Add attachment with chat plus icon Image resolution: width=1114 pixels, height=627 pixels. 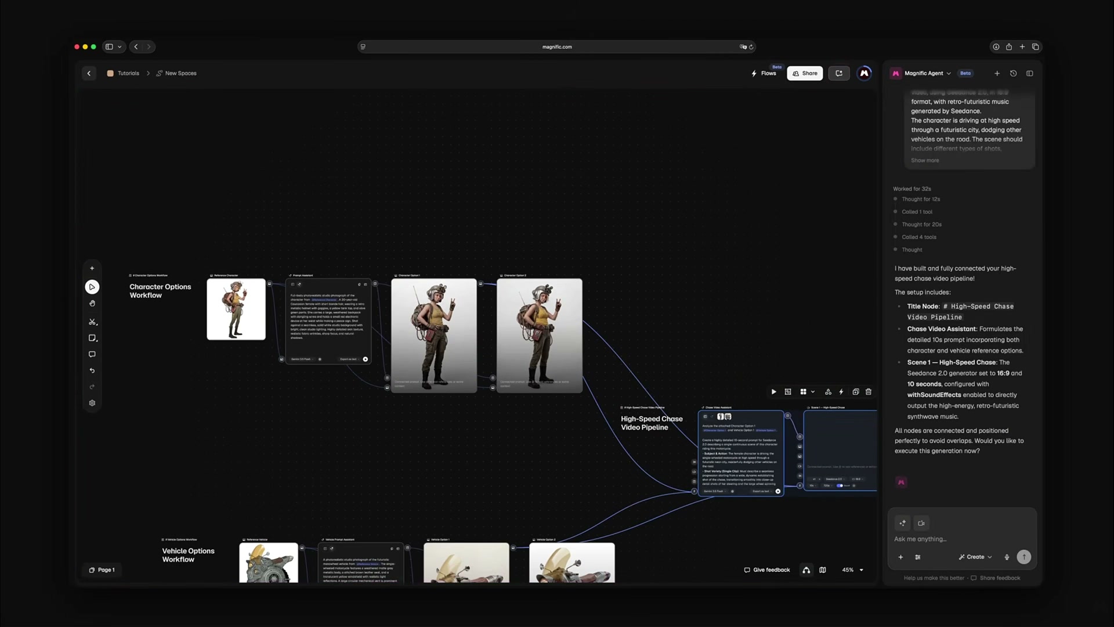pos(900,557)
